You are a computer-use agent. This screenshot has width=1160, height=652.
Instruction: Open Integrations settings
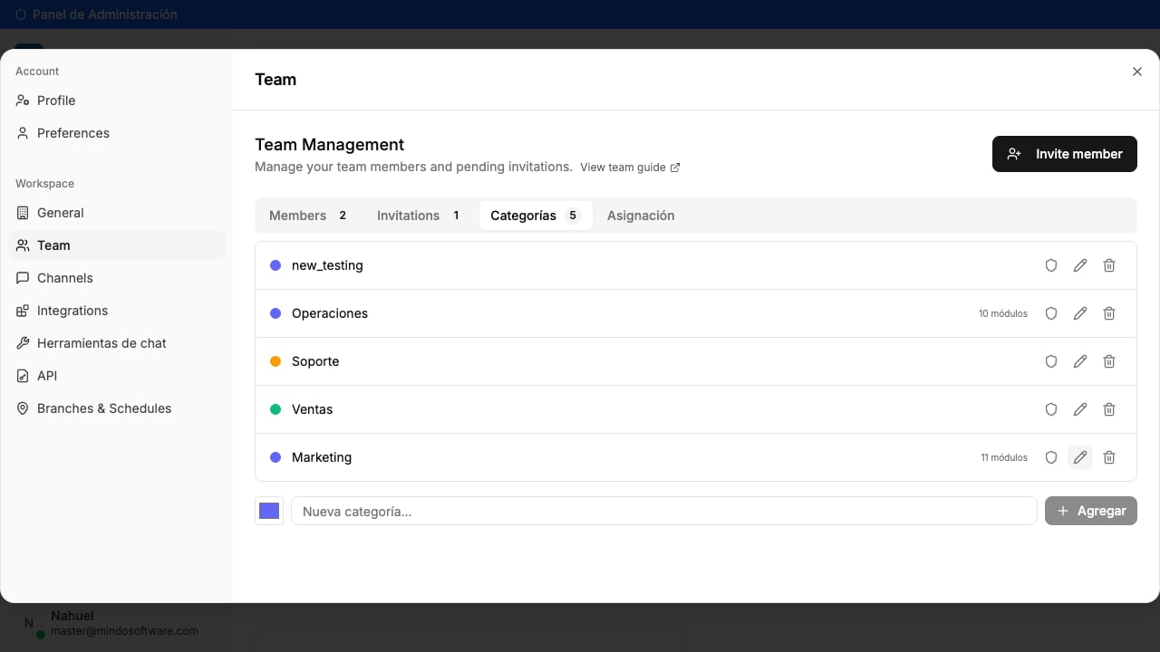point(117,311)
